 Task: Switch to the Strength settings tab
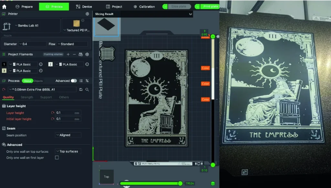pos(27,97)
